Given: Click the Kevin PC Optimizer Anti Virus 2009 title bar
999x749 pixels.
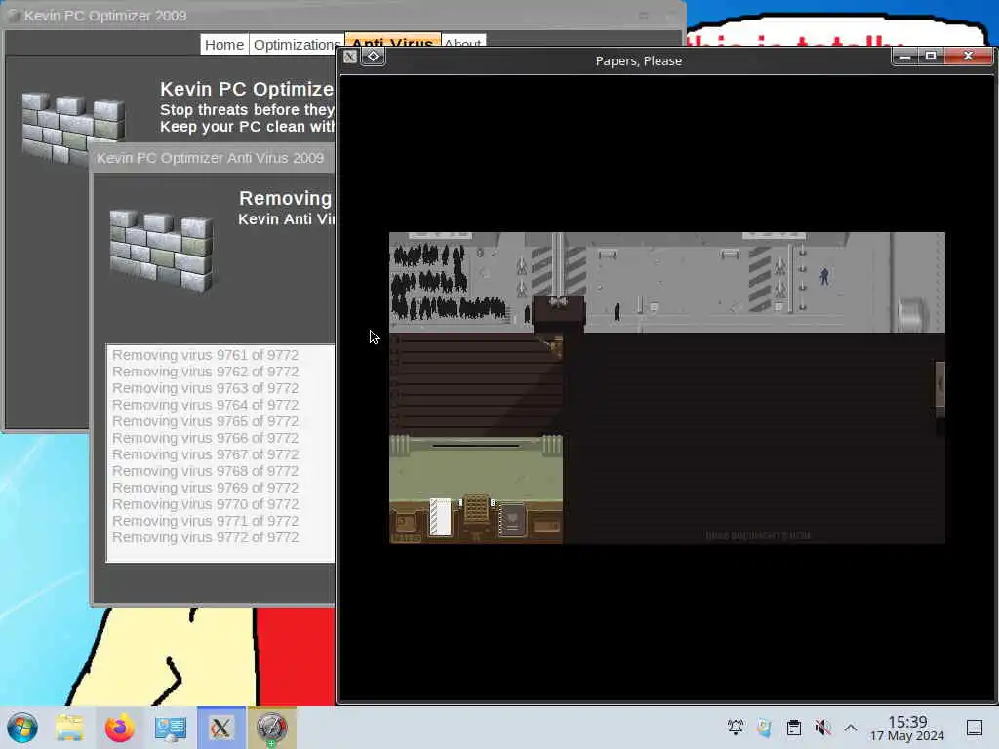Looking at the screenshot, I should [x=213, y=158].
